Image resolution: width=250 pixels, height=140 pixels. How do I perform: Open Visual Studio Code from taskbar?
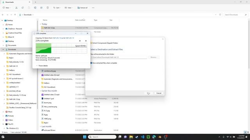coord(143,137)
